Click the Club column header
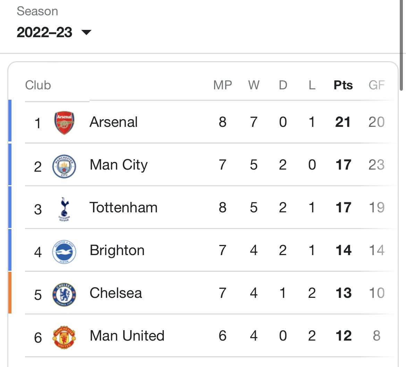This screenshot has width=406, height=367. coord(38,85)
